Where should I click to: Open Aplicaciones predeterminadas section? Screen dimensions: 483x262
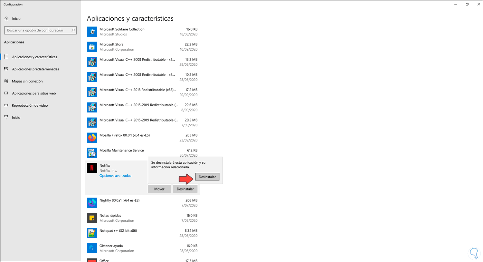tap(35, 69)
